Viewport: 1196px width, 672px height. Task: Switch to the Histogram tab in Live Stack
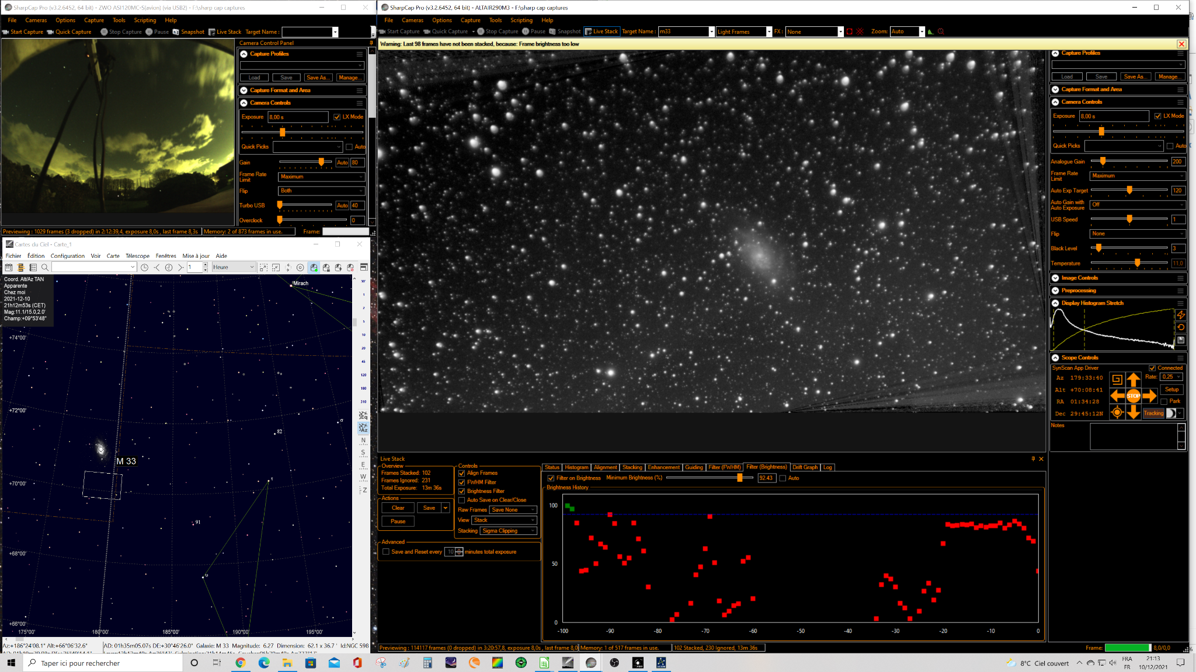(576, 467)
